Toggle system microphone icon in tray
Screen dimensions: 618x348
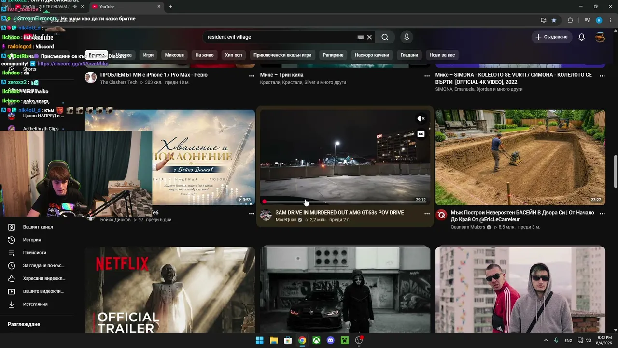[556, 340]
